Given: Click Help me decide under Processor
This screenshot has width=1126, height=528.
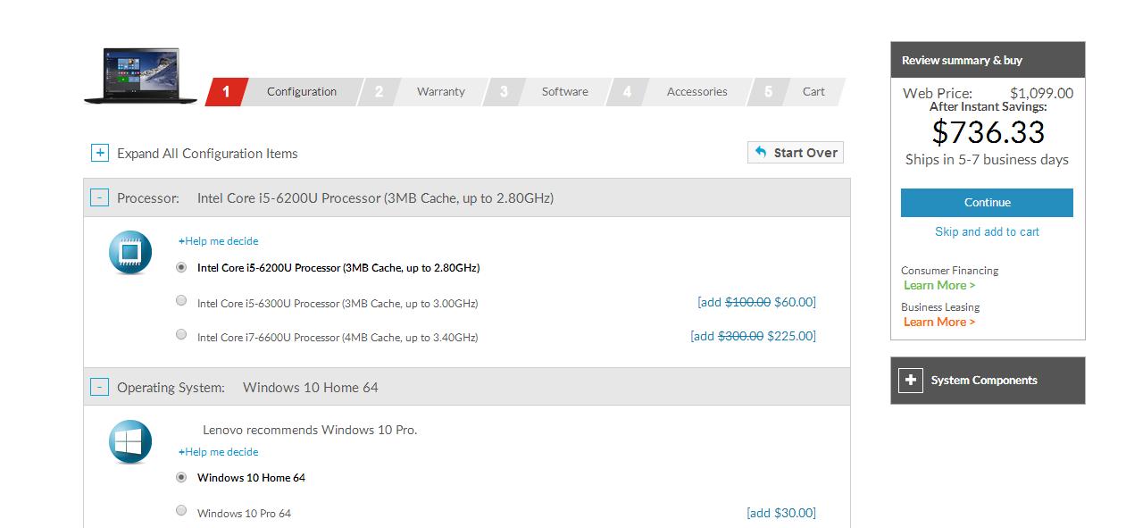Looking at the screenshot, I should click(219, 241).
